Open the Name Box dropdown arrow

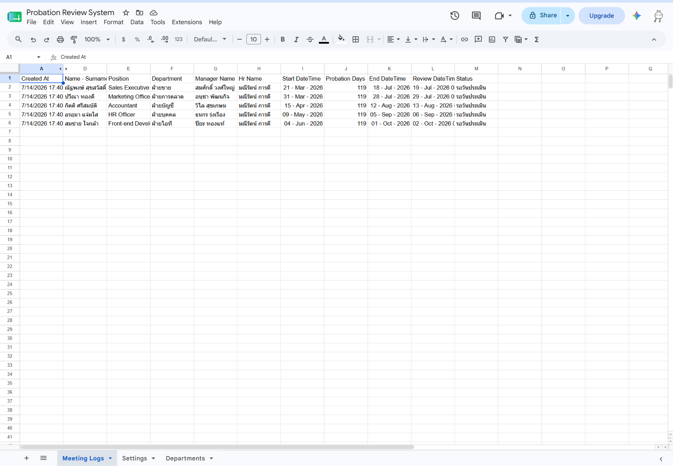(39, 57)
